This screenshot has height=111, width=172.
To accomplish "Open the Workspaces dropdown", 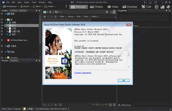I will (11, 7).
